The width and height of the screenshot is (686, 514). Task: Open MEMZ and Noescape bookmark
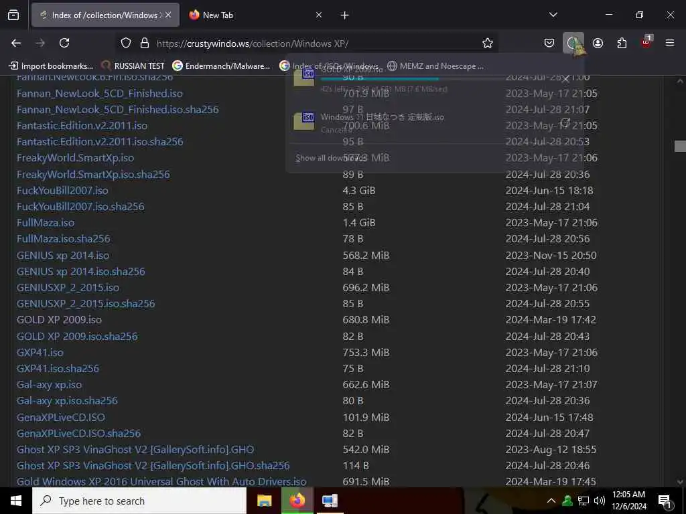(x=435, y=66)
